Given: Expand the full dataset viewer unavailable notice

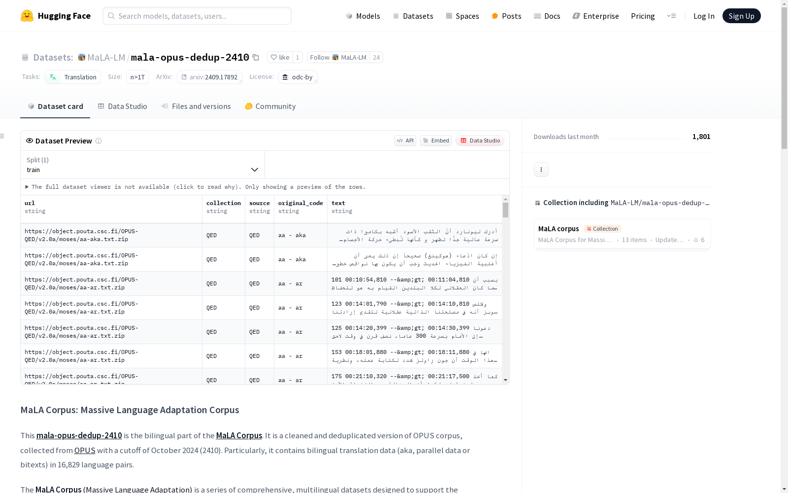Looking at the screenshot, I should (196, 187).
